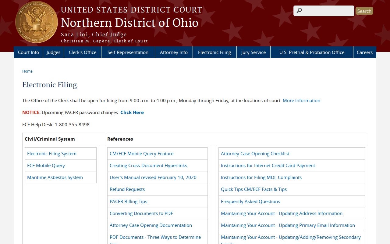This screenshot has width=390, height=244.
Task: Click the Electronic Filing page heading
Action: click(x=49, y=85)
